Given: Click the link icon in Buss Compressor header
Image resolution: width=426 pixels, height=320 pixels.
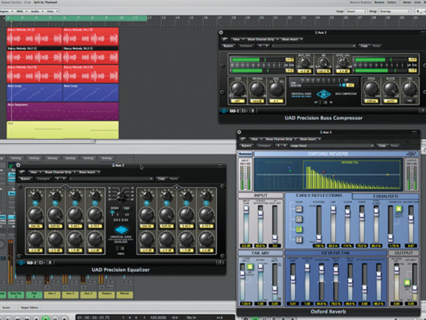Looking at the screenshot, I should click(225, 39).
